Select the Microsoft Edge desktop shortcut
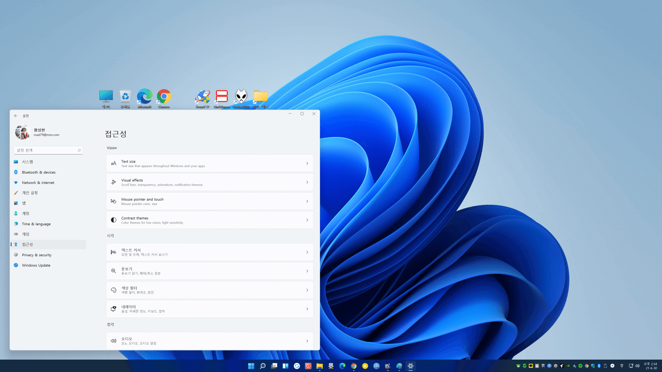Image resolution: width=662 pixels, height=372 pixels. [144, 99]
